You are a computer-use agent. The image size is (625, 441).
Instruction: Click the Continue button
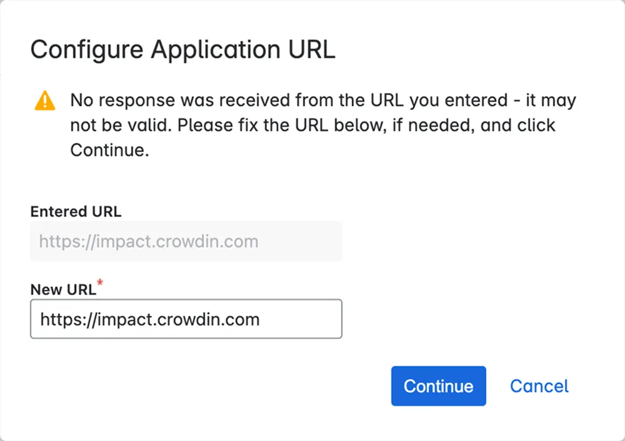(438, 386)
